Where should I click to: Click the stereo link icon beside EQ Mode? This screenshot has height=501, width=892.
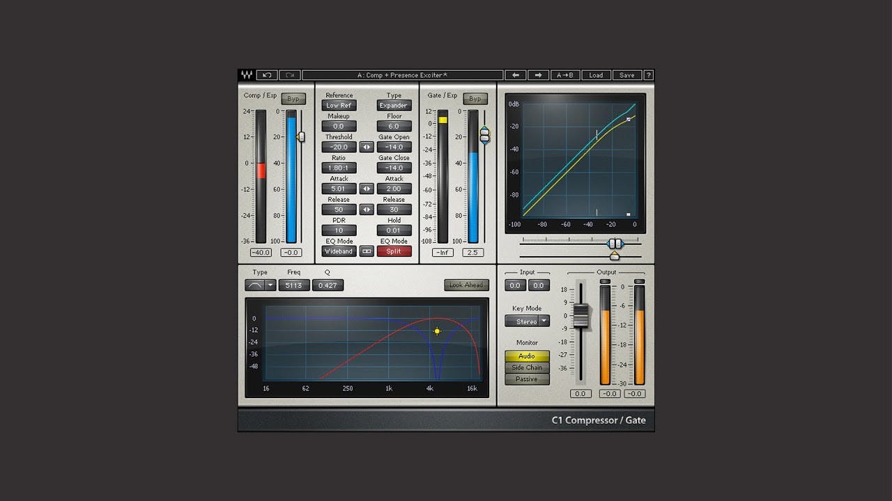tap(366, 251)
